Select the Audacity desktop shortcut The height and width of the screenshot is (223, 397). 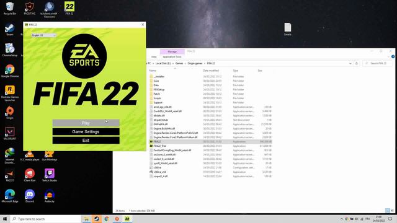pyautogui.click(x=50, y=196)
